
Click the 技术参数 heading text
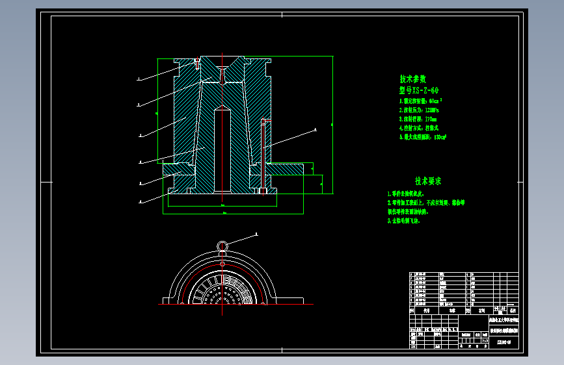[413, 79]
